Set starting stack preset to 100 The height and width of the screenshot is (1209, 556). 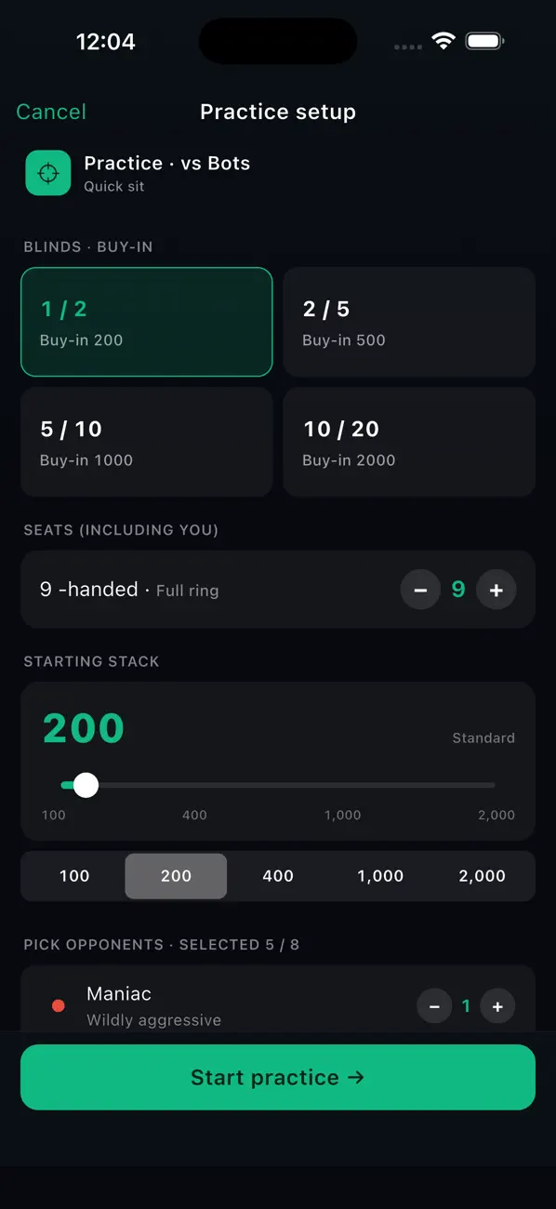[74, 876]
